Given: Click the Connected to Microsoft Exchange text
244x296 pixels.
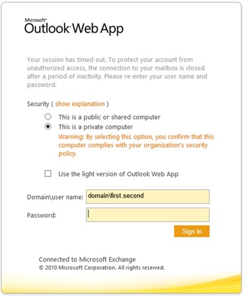Looking at the screenshot, I should pos(87,259).
